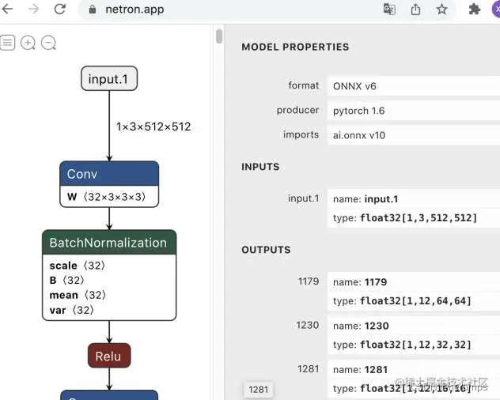500x400 pixels.
Task: Click the share page icon
Action: click(415, 9)
